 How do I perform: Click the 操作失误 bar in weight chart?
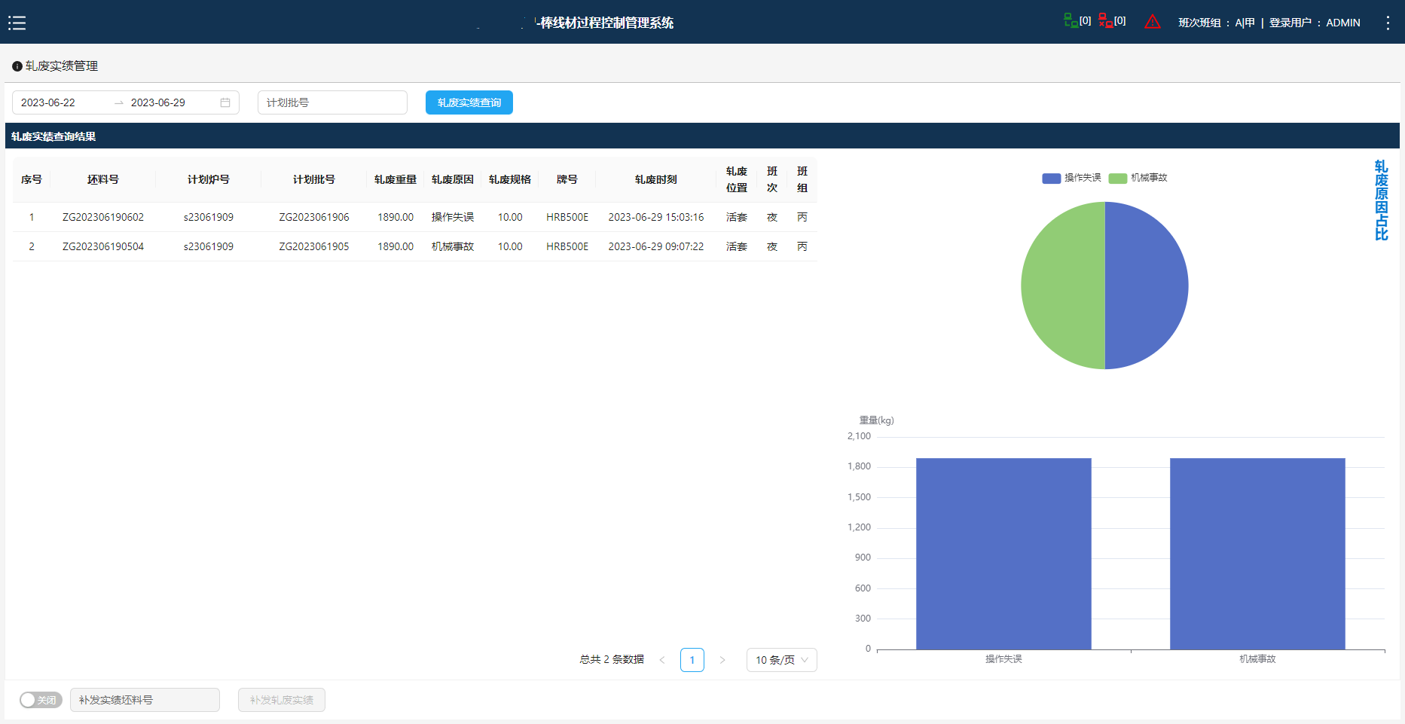1003,554
